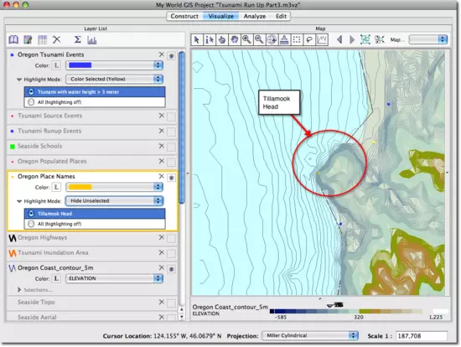Collapse Highlight Mode triangle for Oregon Place Names
The width and height of the screenshot is (461, 347).
[19, 201]
